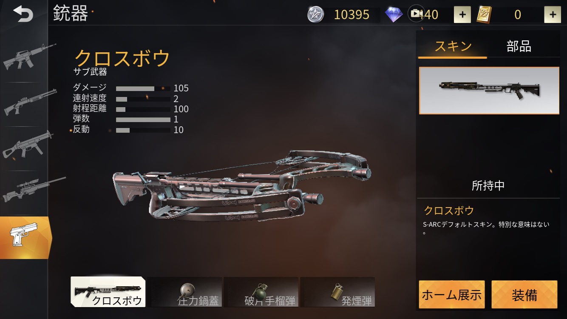Click the silver coin currency icon
567x319 pixels.
pyautogui.click(x=315, y=15)
